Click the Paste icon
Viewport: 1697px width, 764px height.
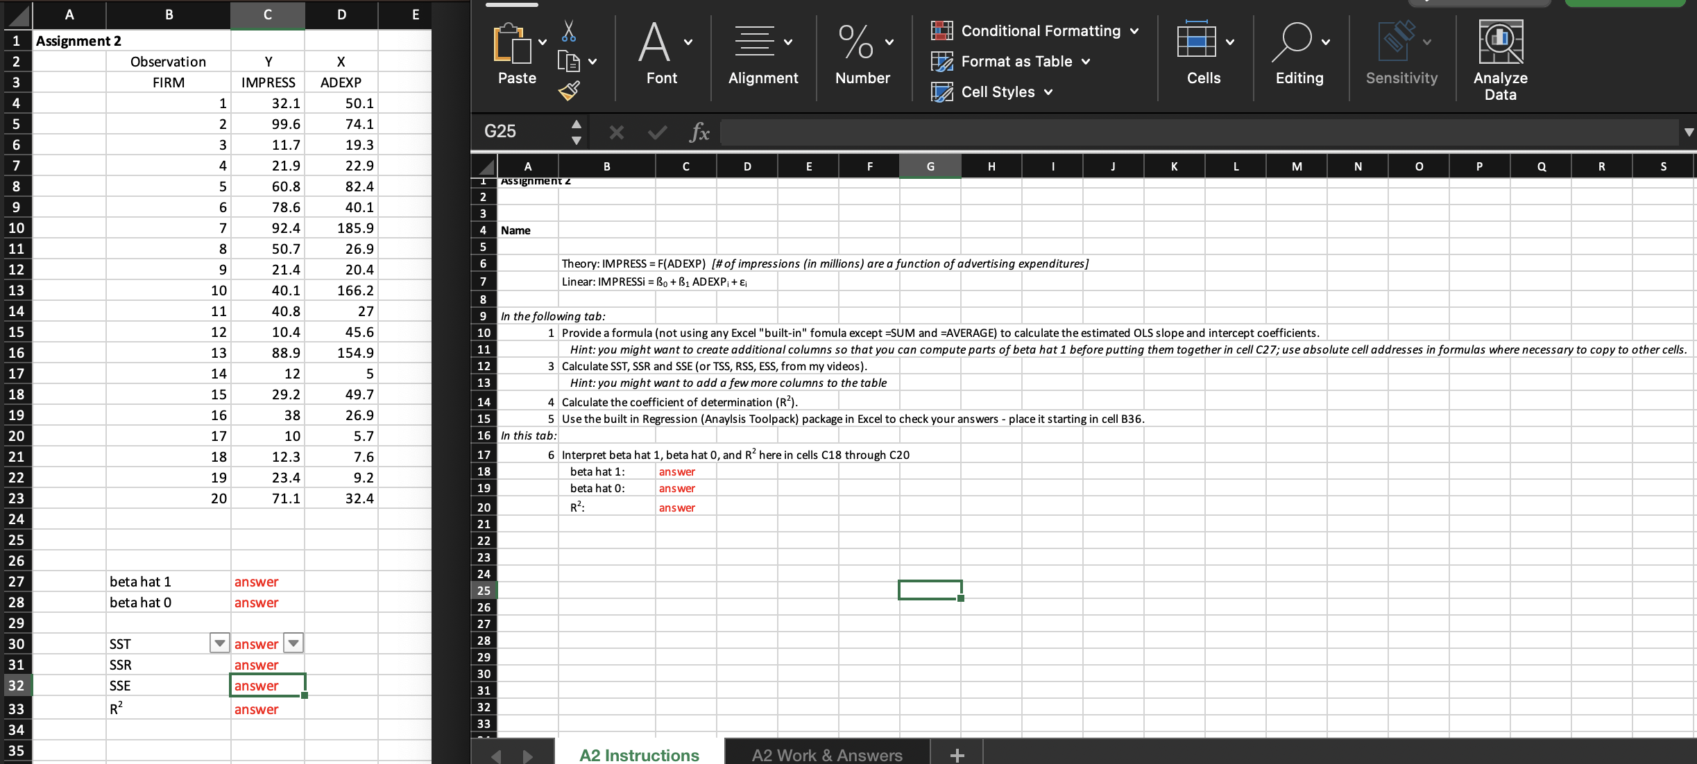coord(515,44)
